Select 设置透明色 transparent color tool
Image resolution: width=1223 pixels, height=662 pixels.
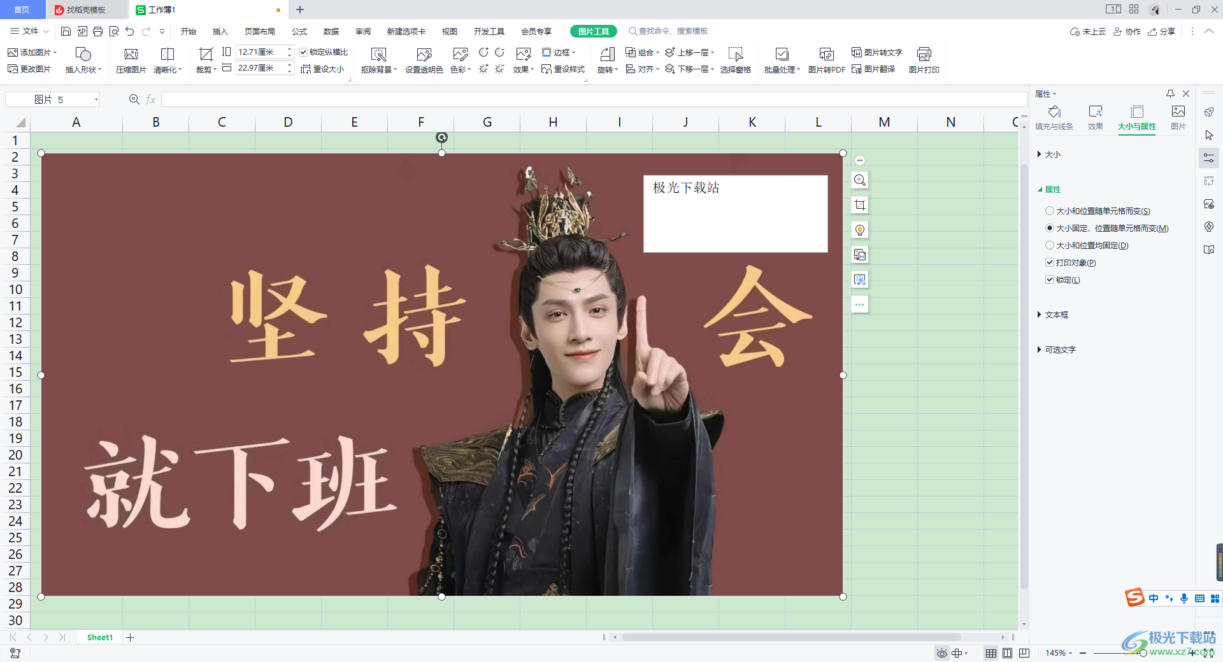click(x=424, y=55)
